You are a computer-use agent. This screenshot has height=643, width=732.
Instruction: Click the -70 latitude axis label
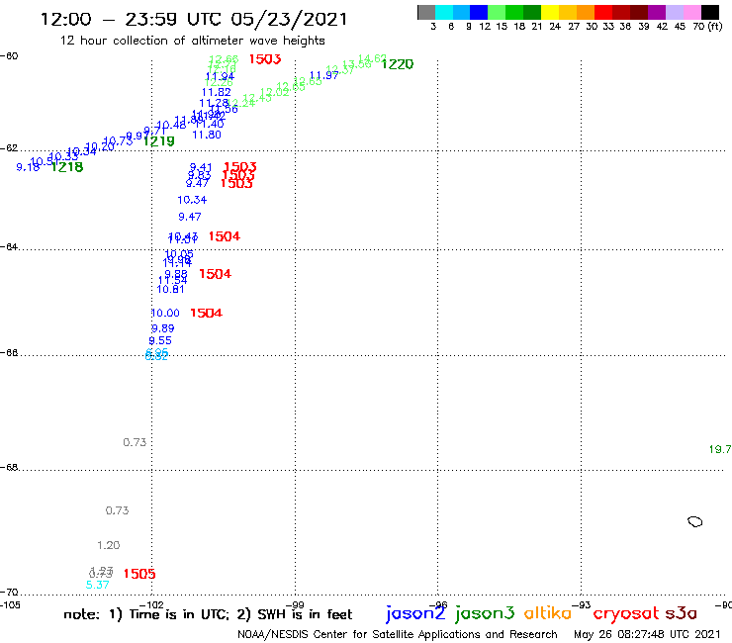[9, 593]
